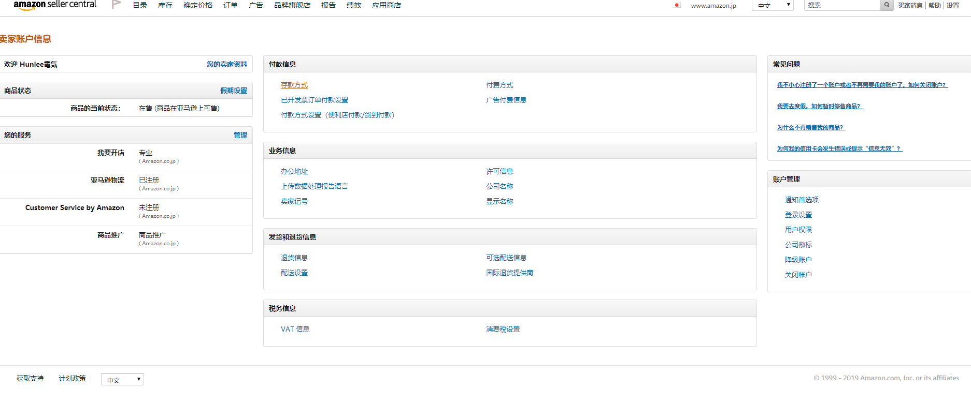The height and width of the screenshot is (403, 971).
Task: Click into the 搜索 search field
Action: 843,5
